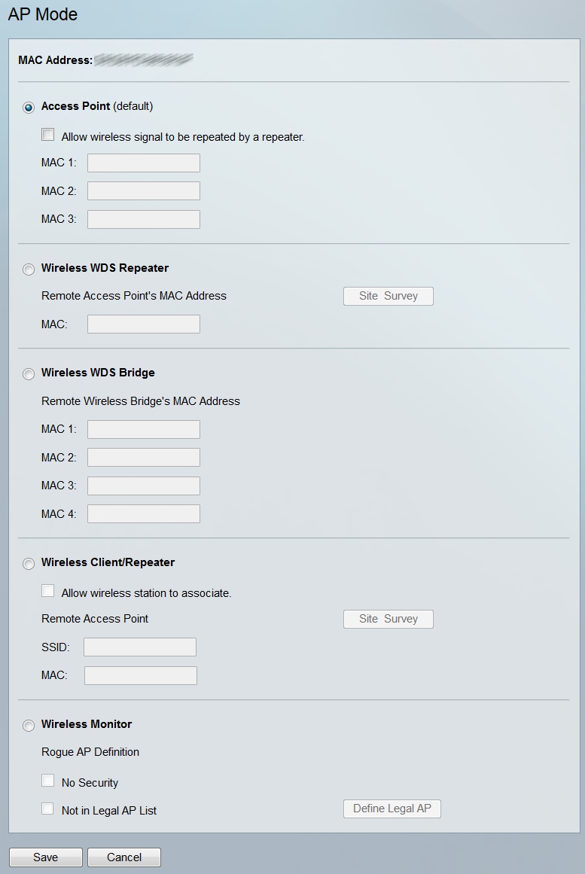The image size is (585, 874).
Task: Select Wireless WDS Repeater mode
Action: 29,270
